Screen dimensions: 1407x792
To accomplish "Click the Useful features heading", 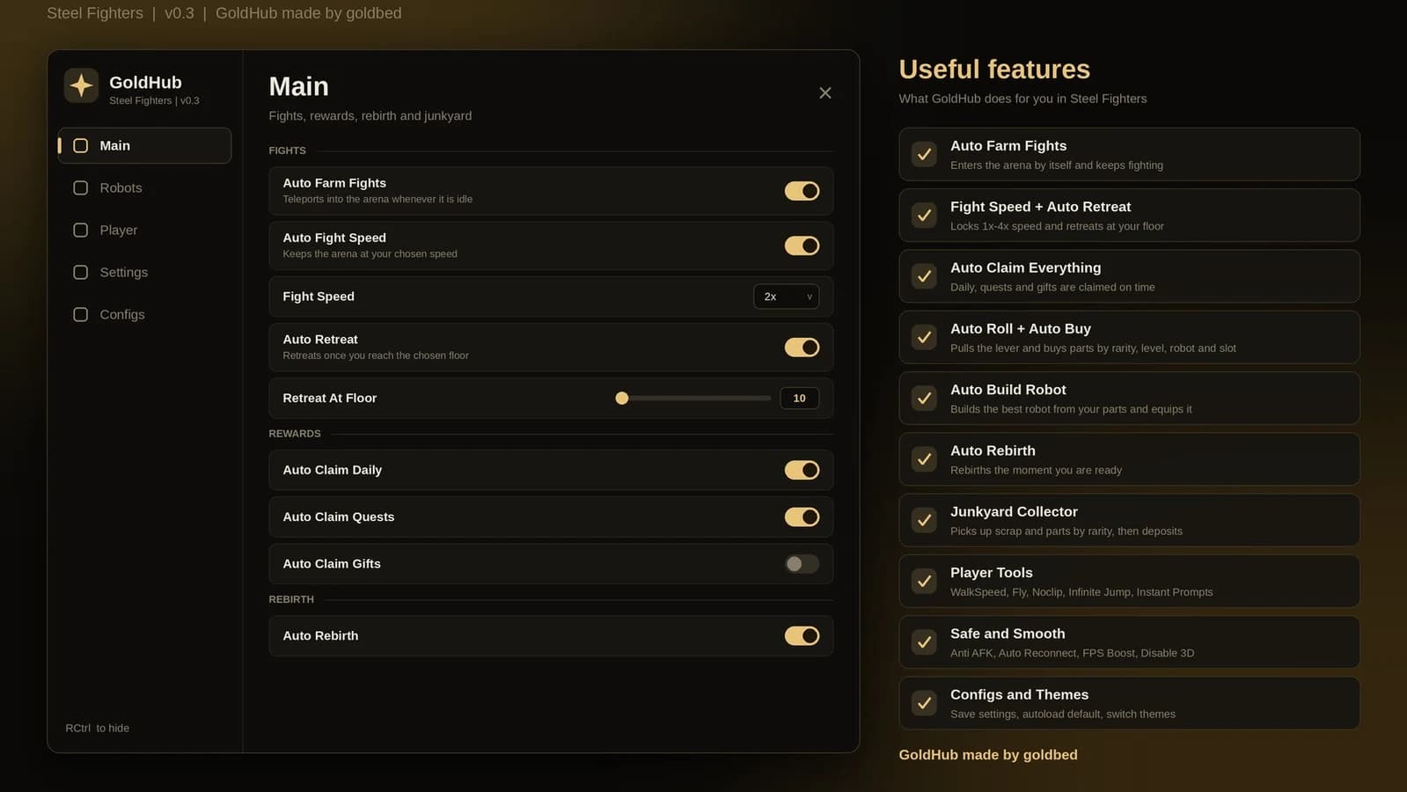I will [x=994, y=69].
